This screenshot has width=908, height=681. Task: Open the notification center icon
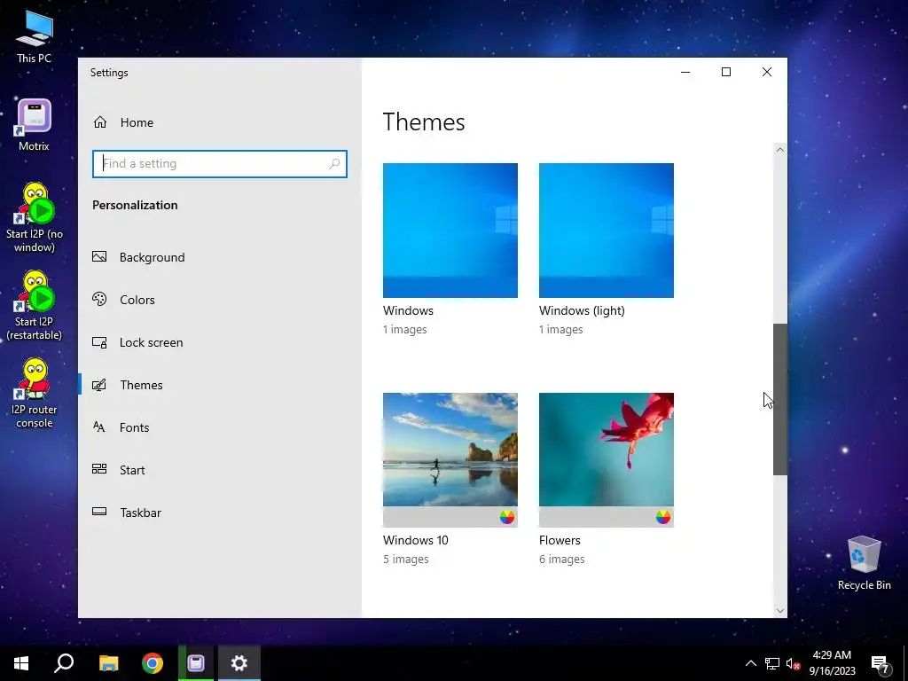(881, 663)
